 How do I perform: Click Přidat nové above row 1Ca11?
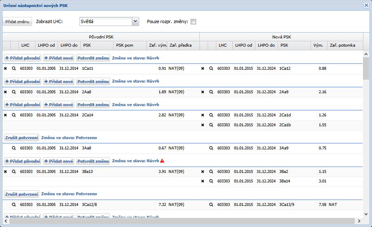coord(58,58)
